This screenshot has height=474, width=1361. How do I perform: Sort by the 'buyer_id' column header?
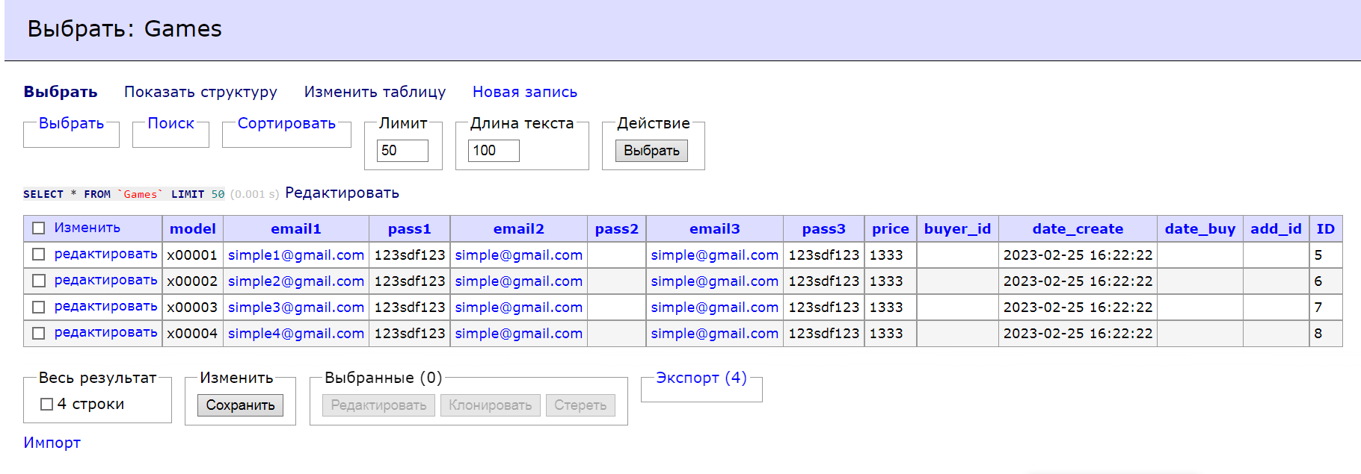coord(957,228)
